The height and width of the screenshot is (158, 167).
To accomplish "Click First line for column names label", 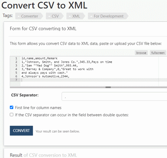I will (x=38, y=108).
